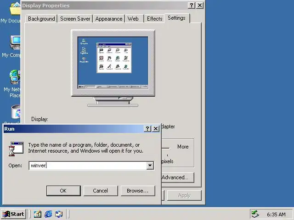
Task: Switch to the Web tab
Action: click(x=134, y=19)
